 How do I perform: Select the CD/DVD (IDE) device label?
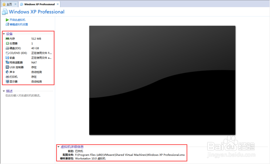pyautogui.click(x=18, y=53)
